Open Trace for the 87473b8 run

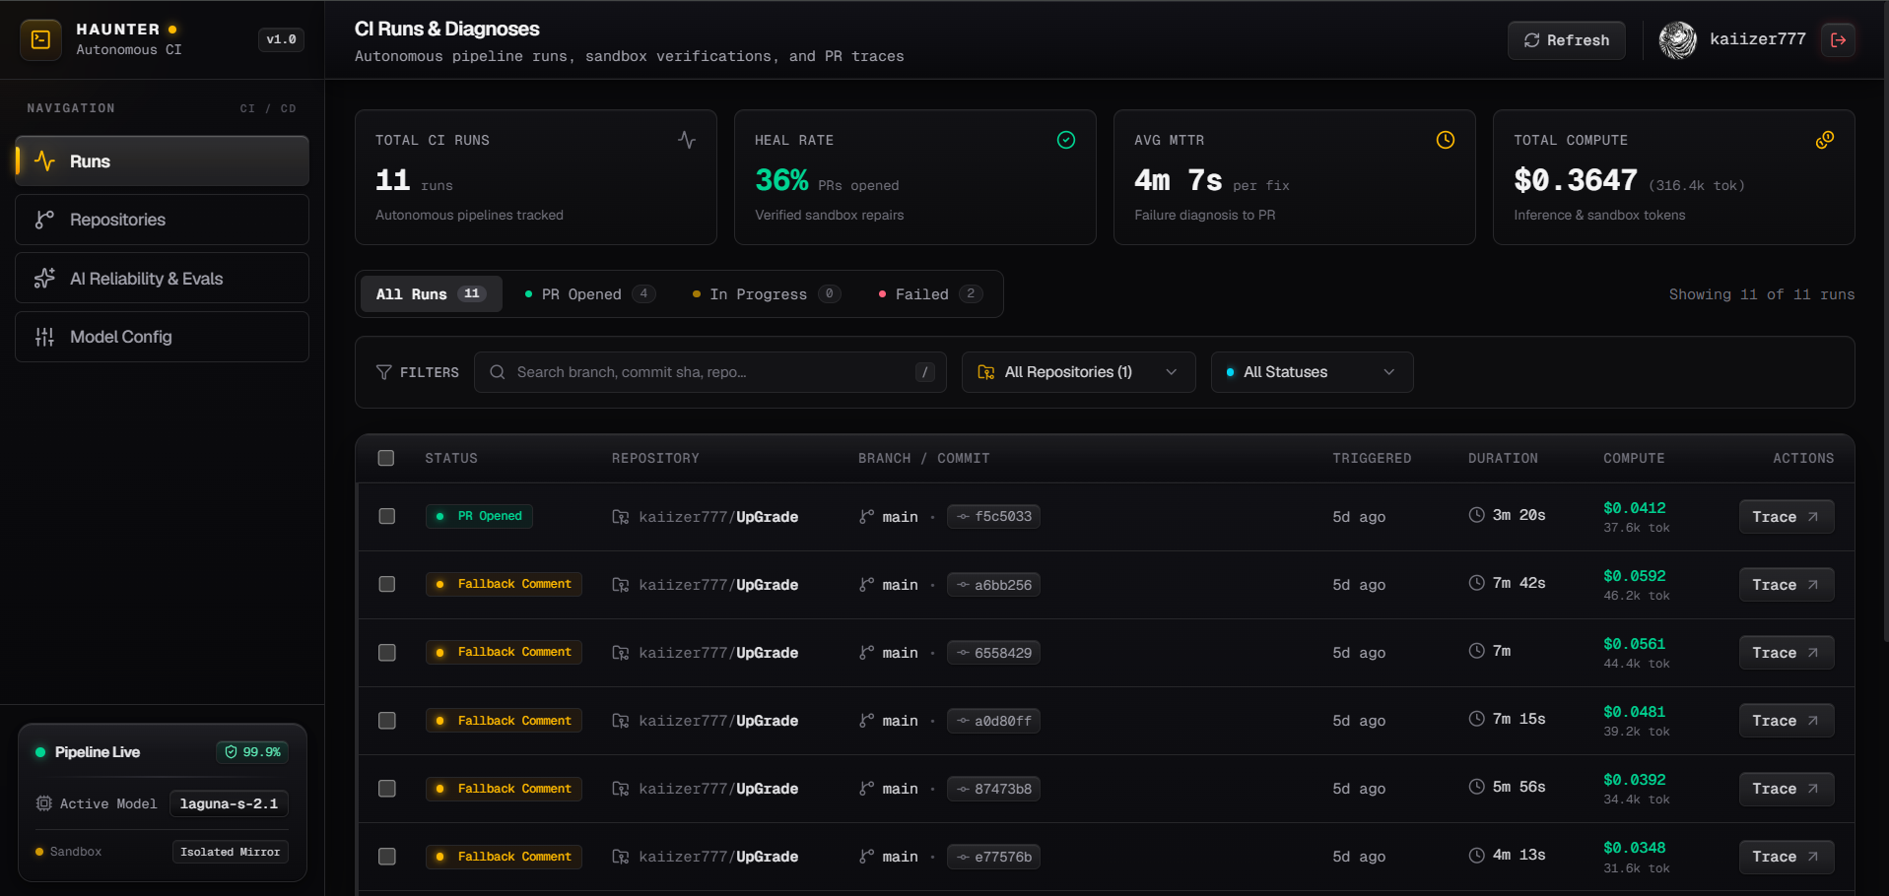pos(1786,789)
